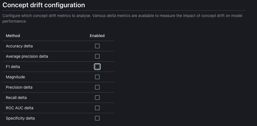The image size is (257, 126).
Task: Click the Concept drift configuration heading
Action: (44, 5)
